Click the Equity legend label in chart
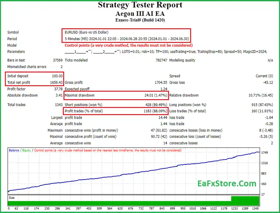 [x=26, y=150]
